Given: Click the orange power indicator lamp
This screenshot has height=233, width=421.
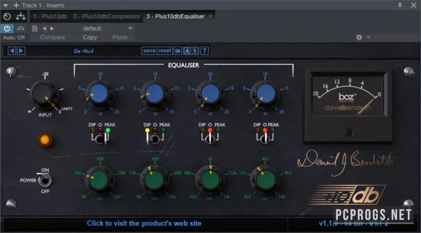Looking at the screenshot, I should pos(45,140).
